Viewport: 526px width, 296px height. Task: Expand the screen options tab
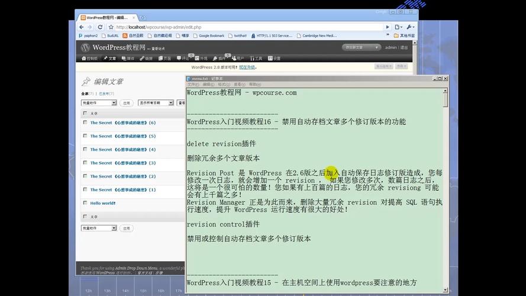[383, 66]
